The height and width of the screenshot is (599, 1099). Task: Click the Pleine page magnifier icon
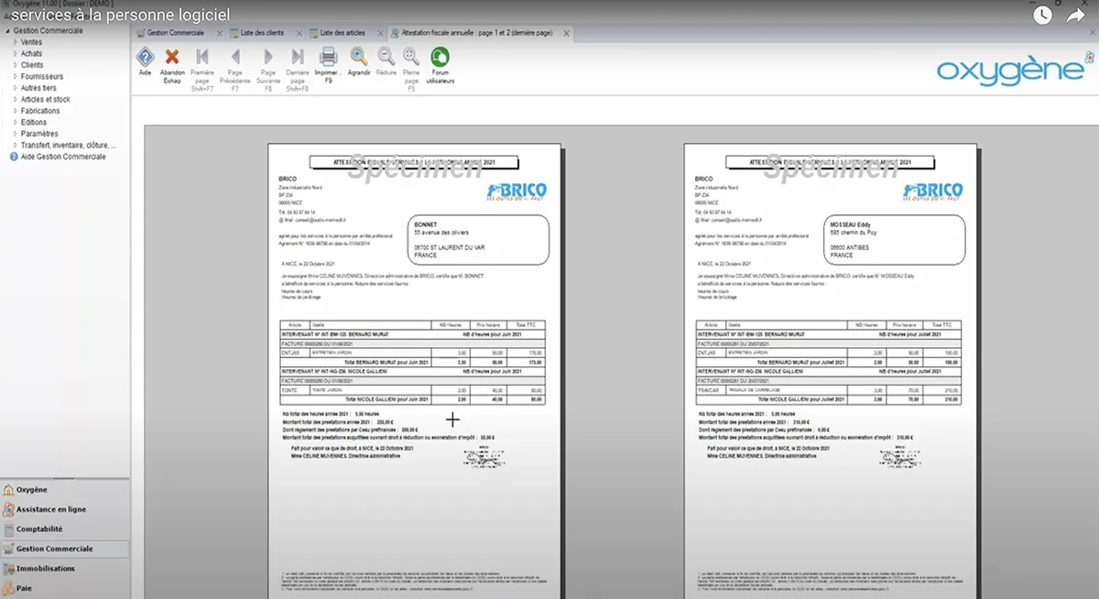coord(411,57)
